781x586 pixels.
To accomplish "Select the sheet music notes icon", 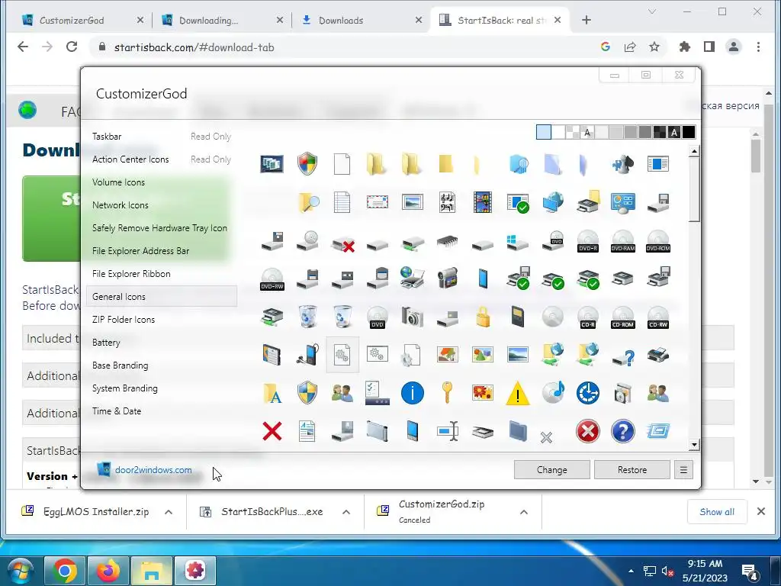I will click(x=447, y=202).
